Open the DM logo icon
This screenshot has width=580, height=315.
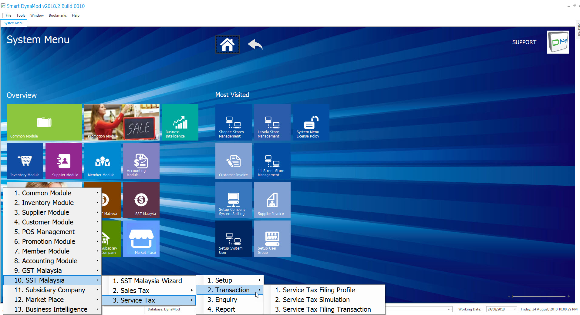[x=558, y=42]
